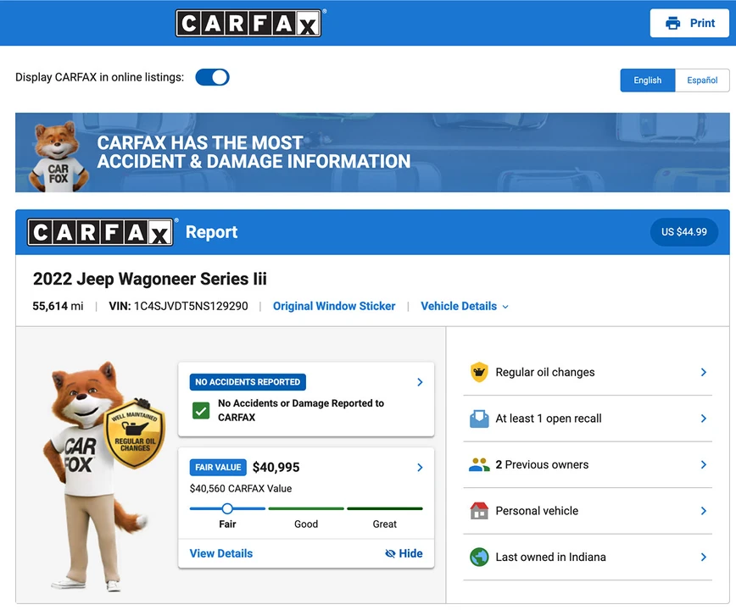The height and width of the screenshot is (610, 736).
Task: Open the Fair Value chevron arrow
Action: (x=420, y=468)
